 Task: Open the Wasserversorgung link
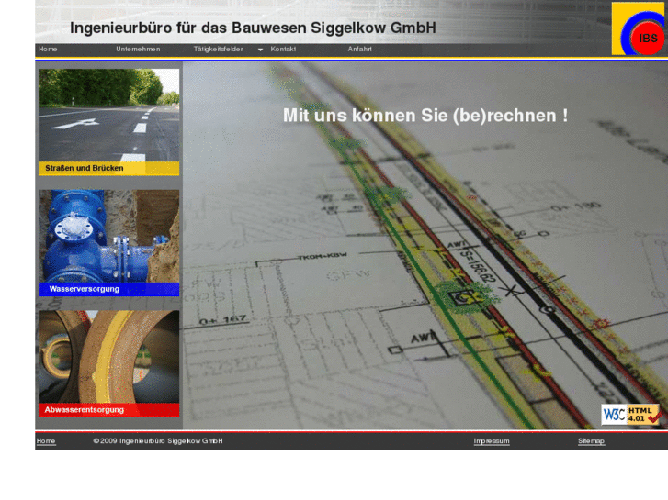(85, 289)
